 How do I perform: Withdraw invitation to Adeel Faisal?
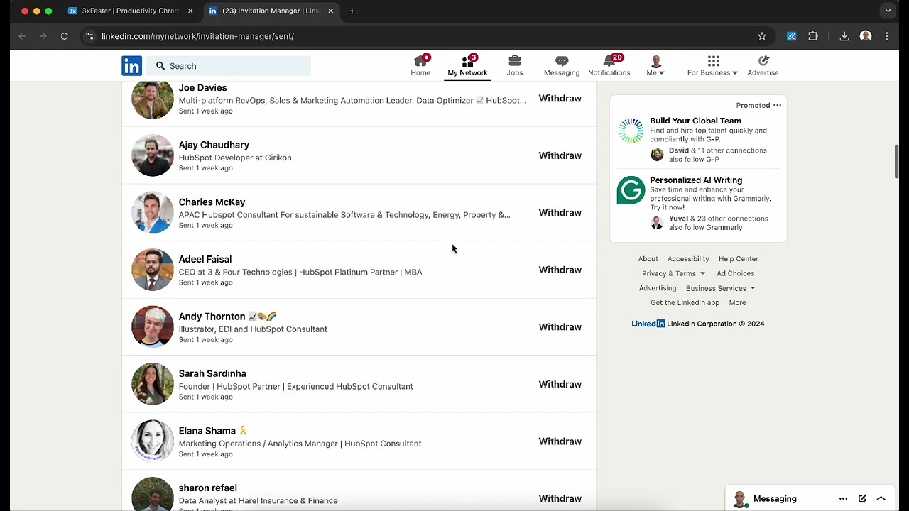coord(560,270)
